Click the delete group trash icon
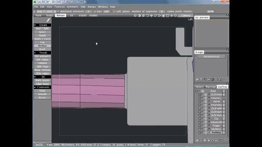 point(201,80)
